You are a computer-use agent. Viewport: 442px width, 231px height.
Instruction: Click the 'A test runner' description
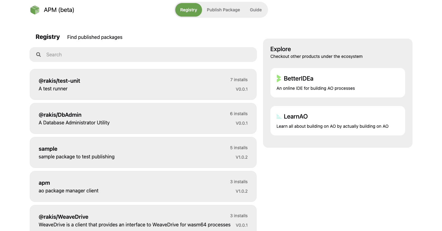53,89
